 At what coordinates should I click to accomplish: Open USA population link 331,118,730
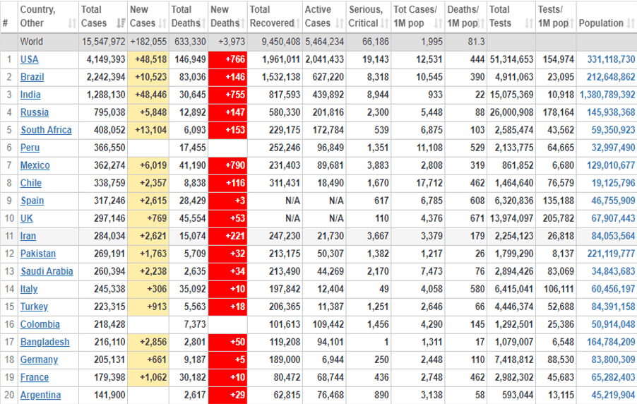(611, 60)
